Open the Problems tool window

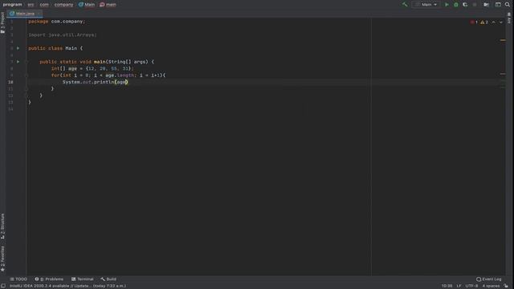[49, 279]
